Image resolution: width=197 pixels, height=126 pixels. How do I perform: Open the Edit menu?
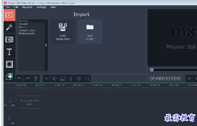tap(16, 7)
